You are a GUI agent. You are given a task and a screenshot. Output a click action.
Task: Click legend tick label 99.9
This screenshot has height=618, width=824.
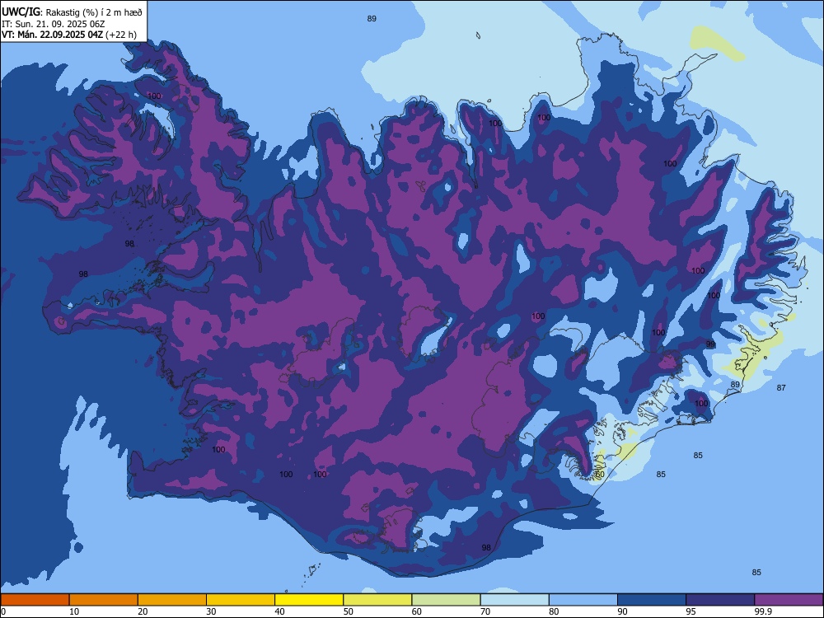click(762, 611)
